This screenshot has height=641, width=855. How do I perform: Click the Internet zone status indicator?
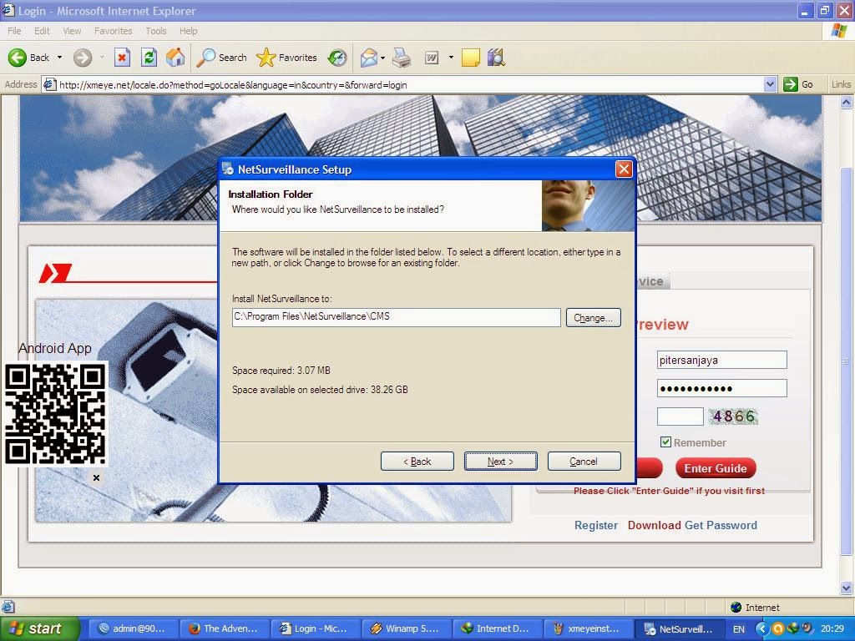point(755,608)
